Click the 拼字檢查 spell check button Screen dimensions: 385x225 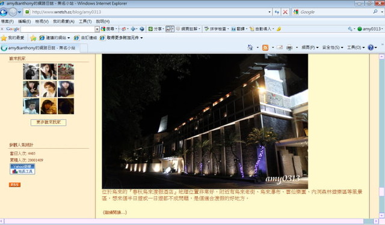click(215, 29)
